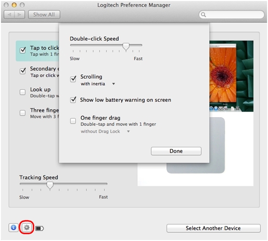This screenshot has width=268, height=241.
Task: Open the 'with inertia' scrolling dropdown
Action: tap(98, 84)
